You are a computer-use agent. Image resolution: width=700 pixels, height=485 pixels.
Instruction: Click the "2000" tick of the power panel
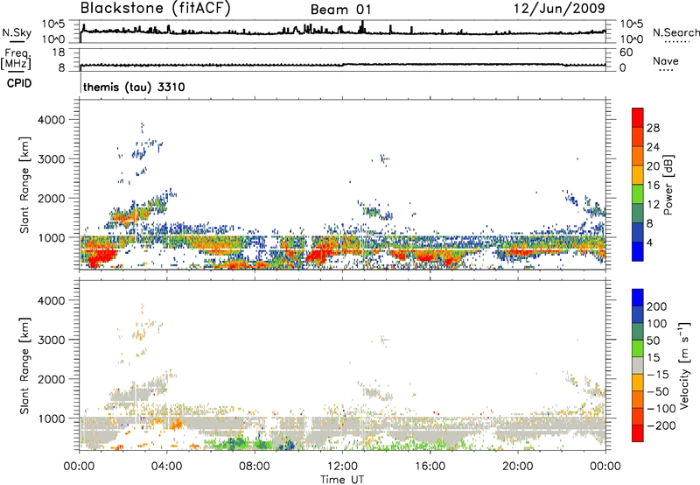[51, 198]
